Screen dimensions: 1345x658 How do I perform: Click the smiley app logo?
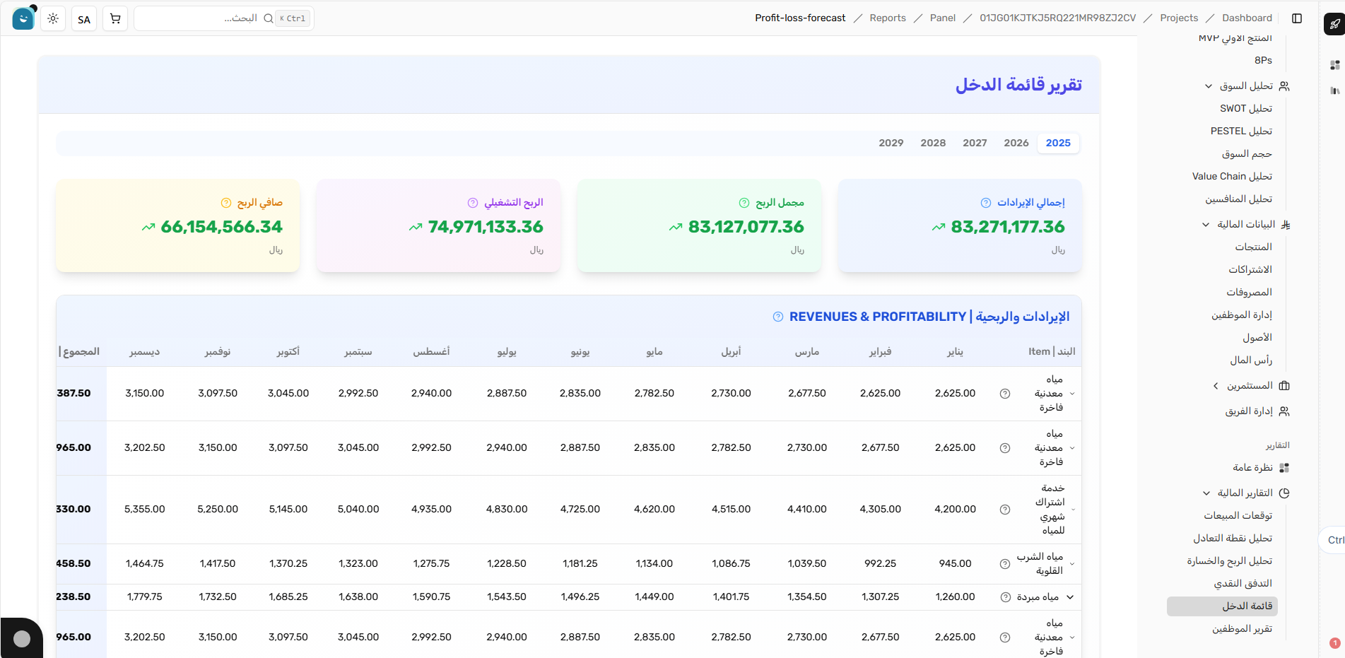23,18
